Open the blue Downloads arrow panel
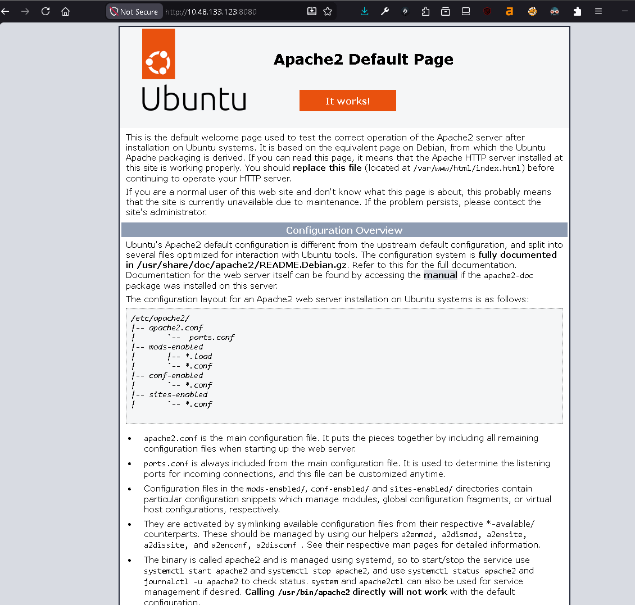Viewport: 635px width, 605px height. 365,11
